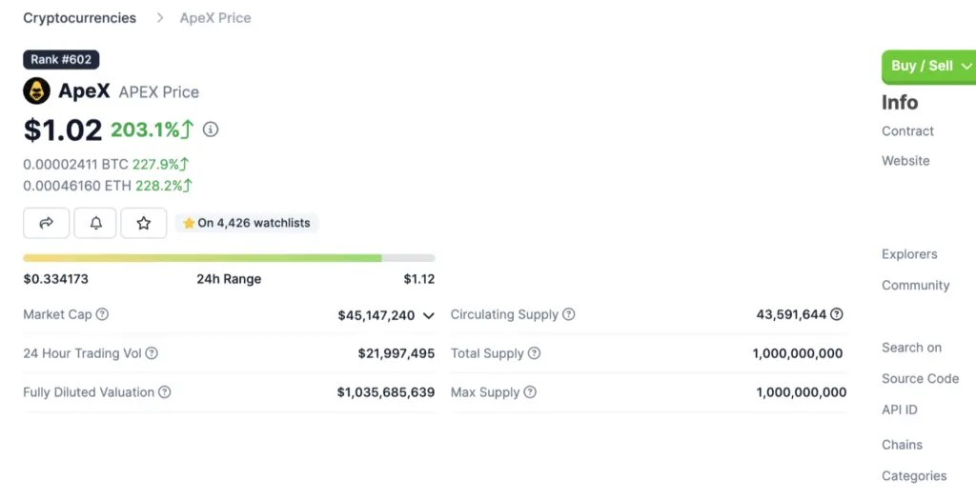Screen dimensions: 976x500
Task: Click the ApeX Price breadcrumb
Action: (215, 18)
